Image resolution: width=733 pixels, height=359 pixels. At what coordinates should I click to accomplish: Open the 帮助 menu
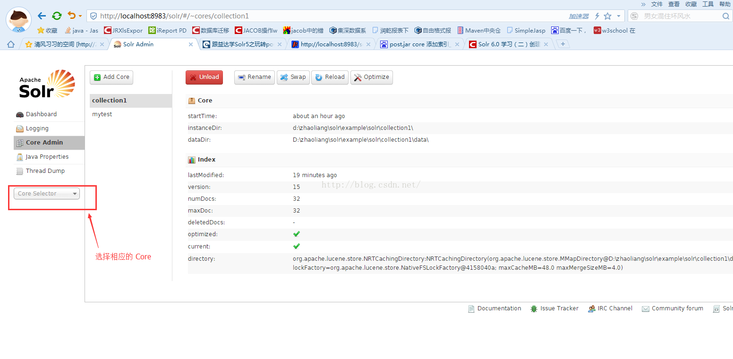[725, 4]
